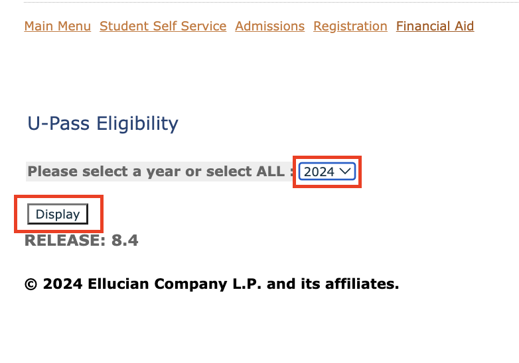Viewport: 519px width, 363px height.
Task: Click the Ellucian copyright notice
Action: [211, 284]
